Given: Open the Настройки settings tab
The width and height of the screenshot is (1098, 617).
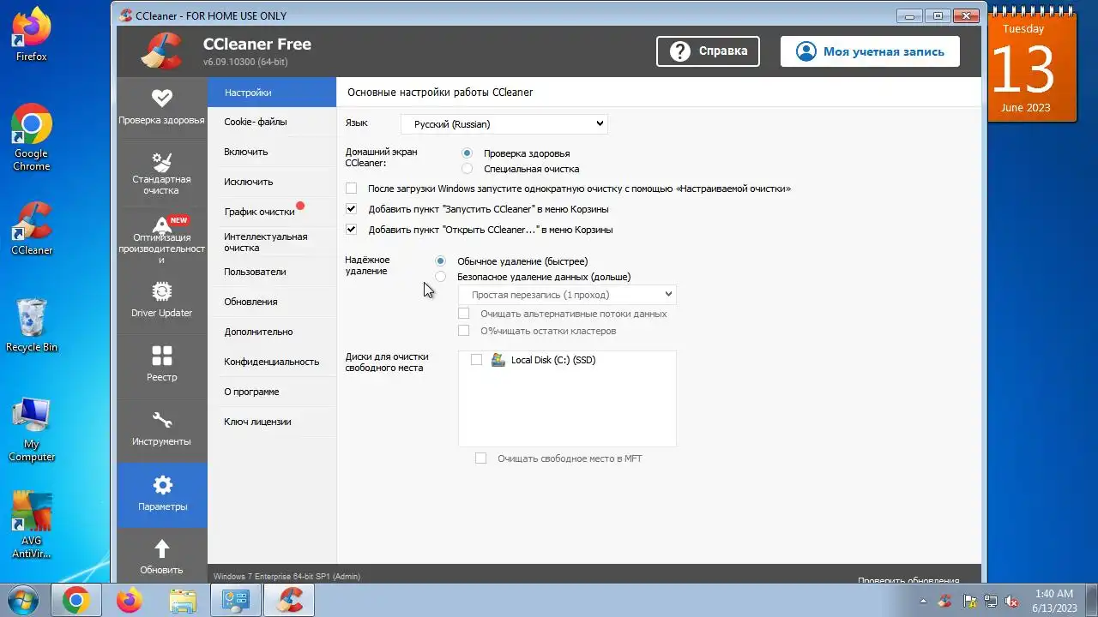Looking at the screenshot, I should tap(272, 93).
